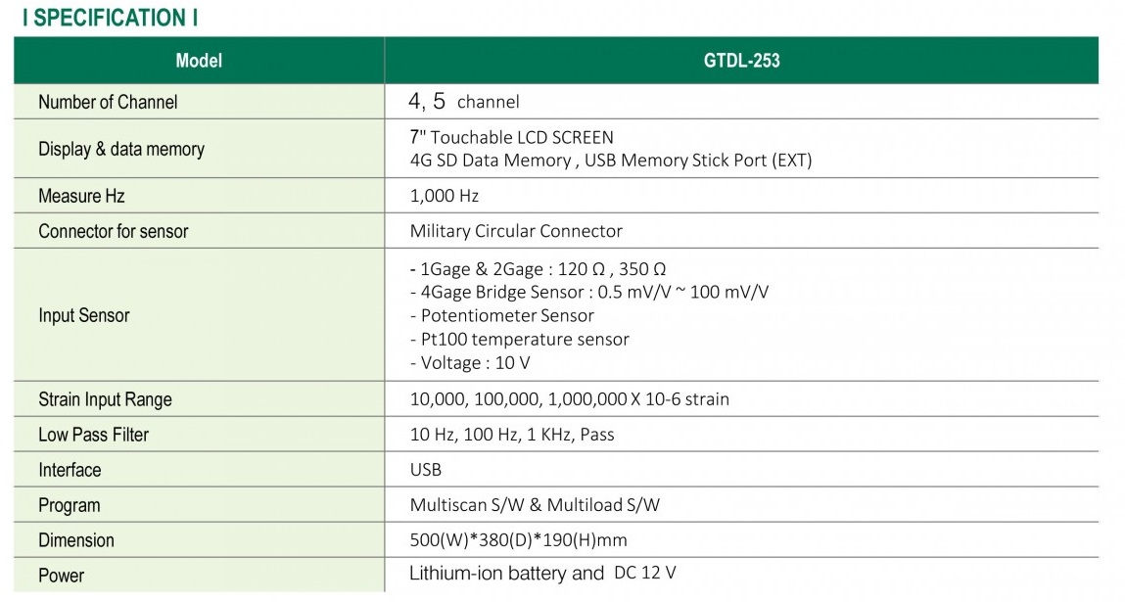Click the 'Interface' label
Viewport: 1125px width, 602px height.
[70, 470]
